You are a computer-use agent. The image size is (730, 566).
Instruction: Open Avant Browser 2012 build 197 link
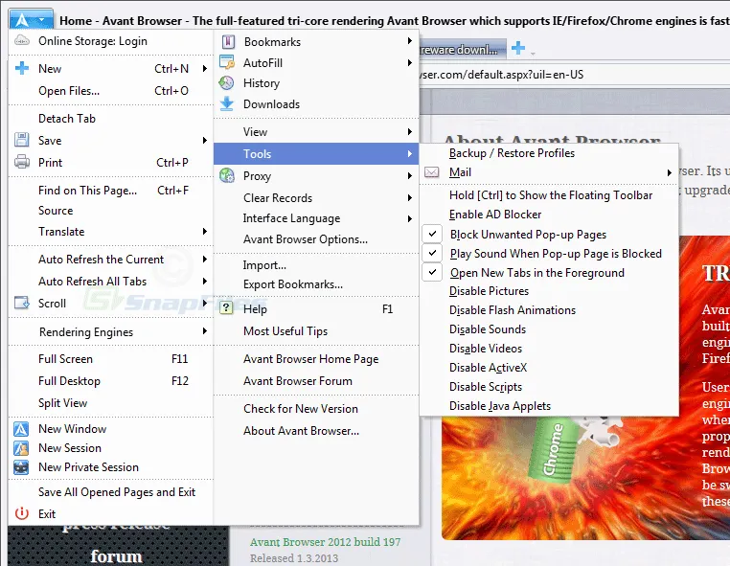click(x=325, y=542)
